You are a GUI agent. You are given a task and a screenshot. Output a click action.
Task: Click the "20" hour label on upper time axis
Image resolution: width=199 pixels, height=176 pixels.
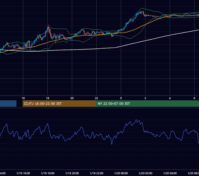pyautogui.click(x=72, y=98)
